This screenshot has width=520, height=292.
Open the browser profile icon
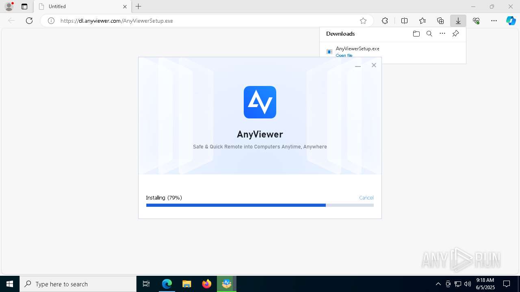9,6
